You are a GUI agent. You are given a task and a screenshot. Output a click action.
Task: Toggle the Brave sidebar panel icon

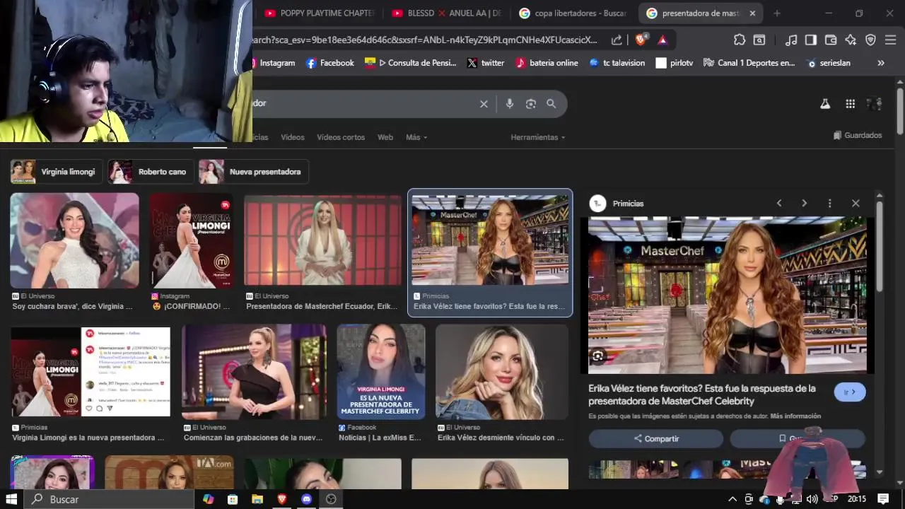pos(811,40)
